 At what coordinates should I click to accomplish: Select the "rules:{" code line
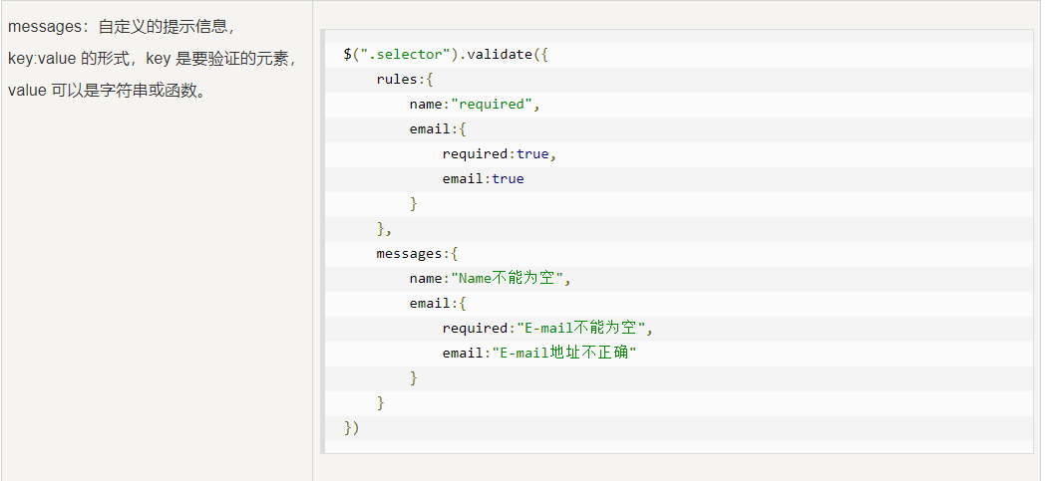point(405,79)
